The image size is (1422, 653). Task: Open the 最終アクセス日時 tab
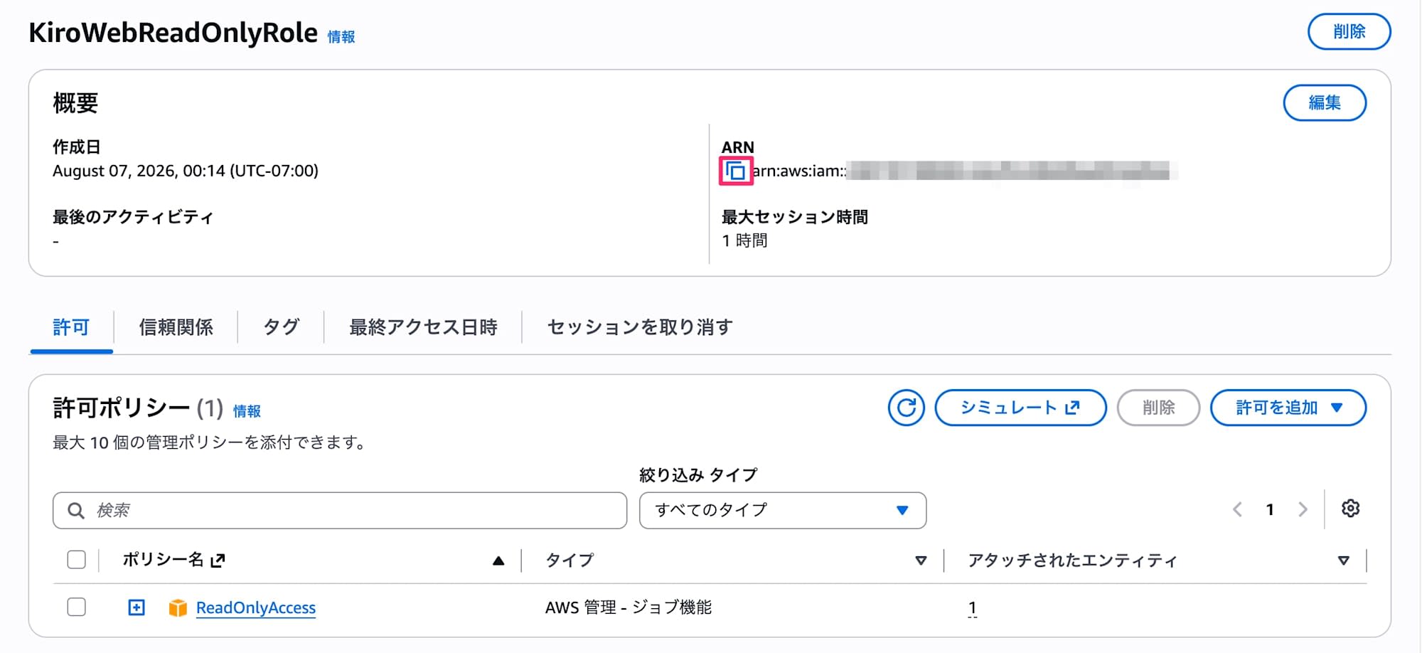(x=423, y=327)
